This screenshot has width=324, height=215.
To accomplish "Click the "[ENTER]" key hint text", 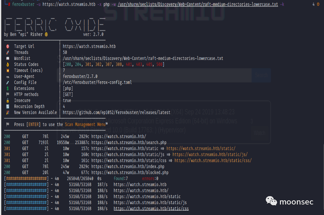I will click(33, 124).
